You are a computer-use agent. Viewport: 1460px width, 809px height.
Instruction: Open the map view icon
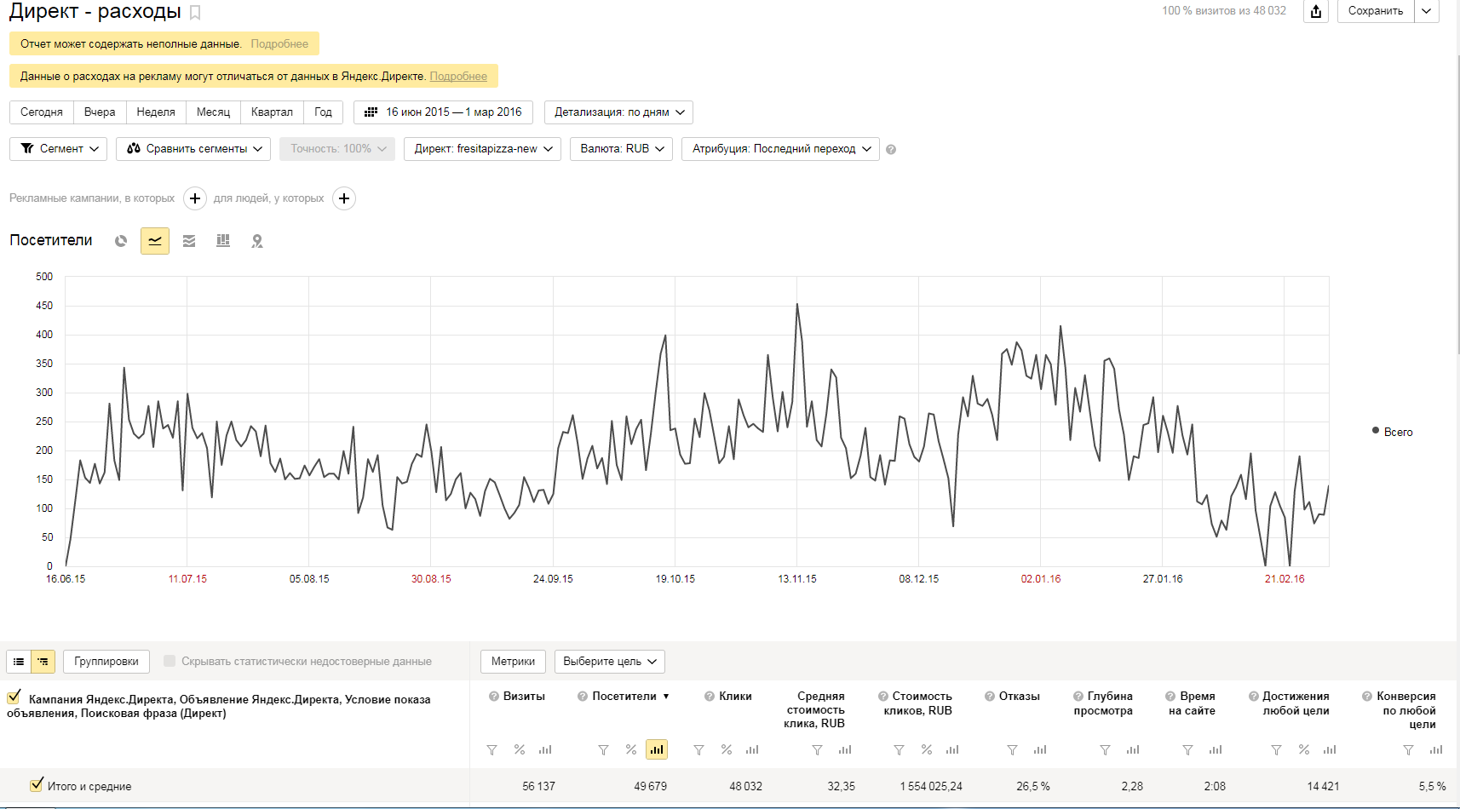click(257, 241)
